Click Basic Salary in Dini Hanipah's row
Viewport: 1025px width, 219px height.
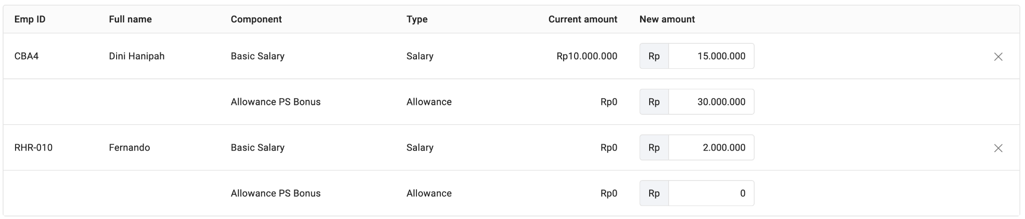coord(258,56)
